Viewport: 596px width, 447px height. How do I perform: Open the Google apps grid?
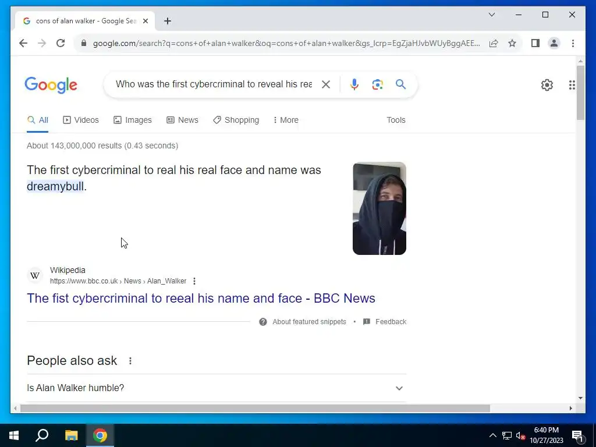point(572,85)
